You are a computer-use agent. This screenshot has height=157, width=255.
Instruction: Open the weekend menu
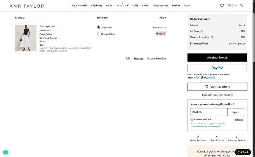pyautogui.click(x=122, y=6)
